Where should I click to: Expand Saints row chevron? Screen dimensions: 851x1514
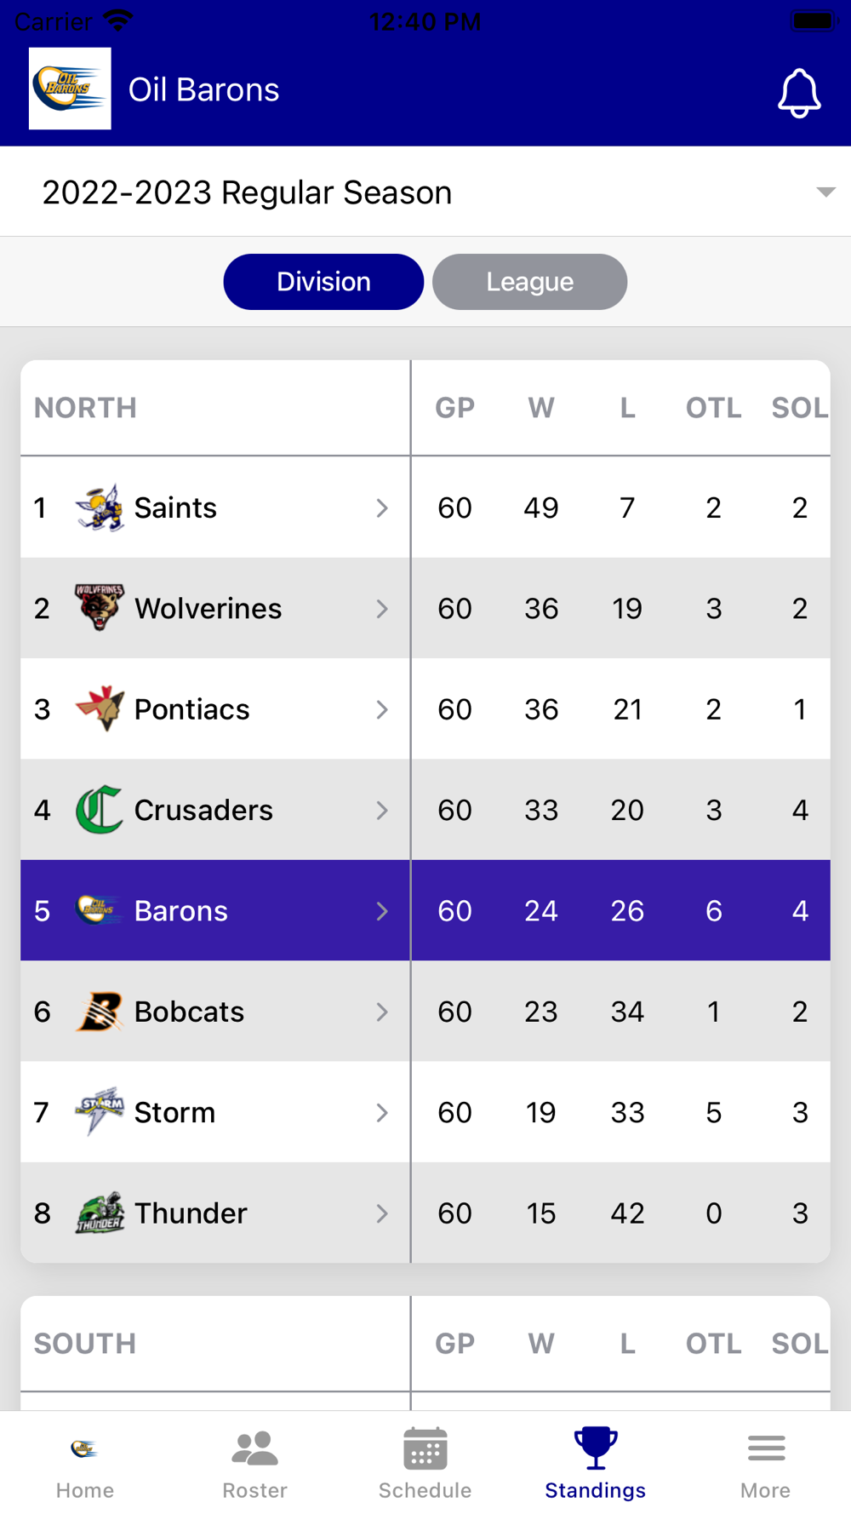tap(382, 508)
